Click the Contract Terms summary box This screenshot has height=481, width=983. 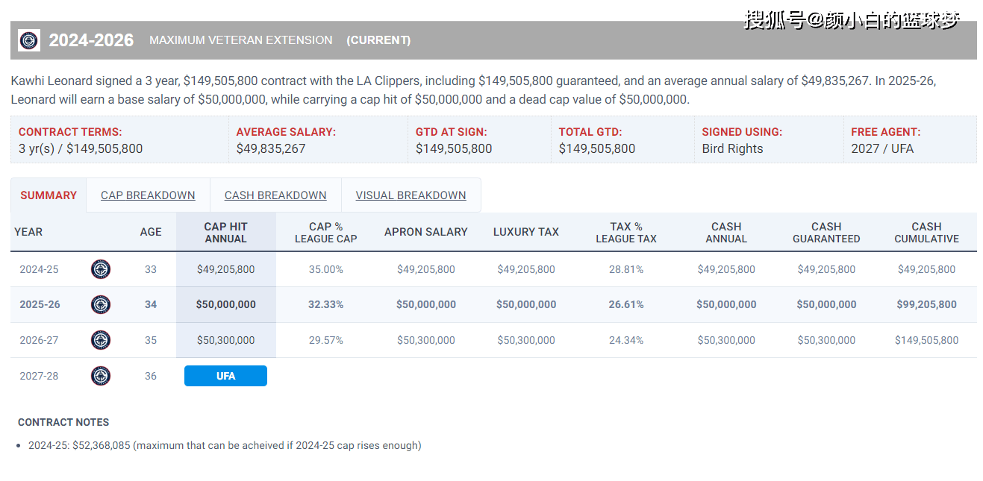[119, 139]
